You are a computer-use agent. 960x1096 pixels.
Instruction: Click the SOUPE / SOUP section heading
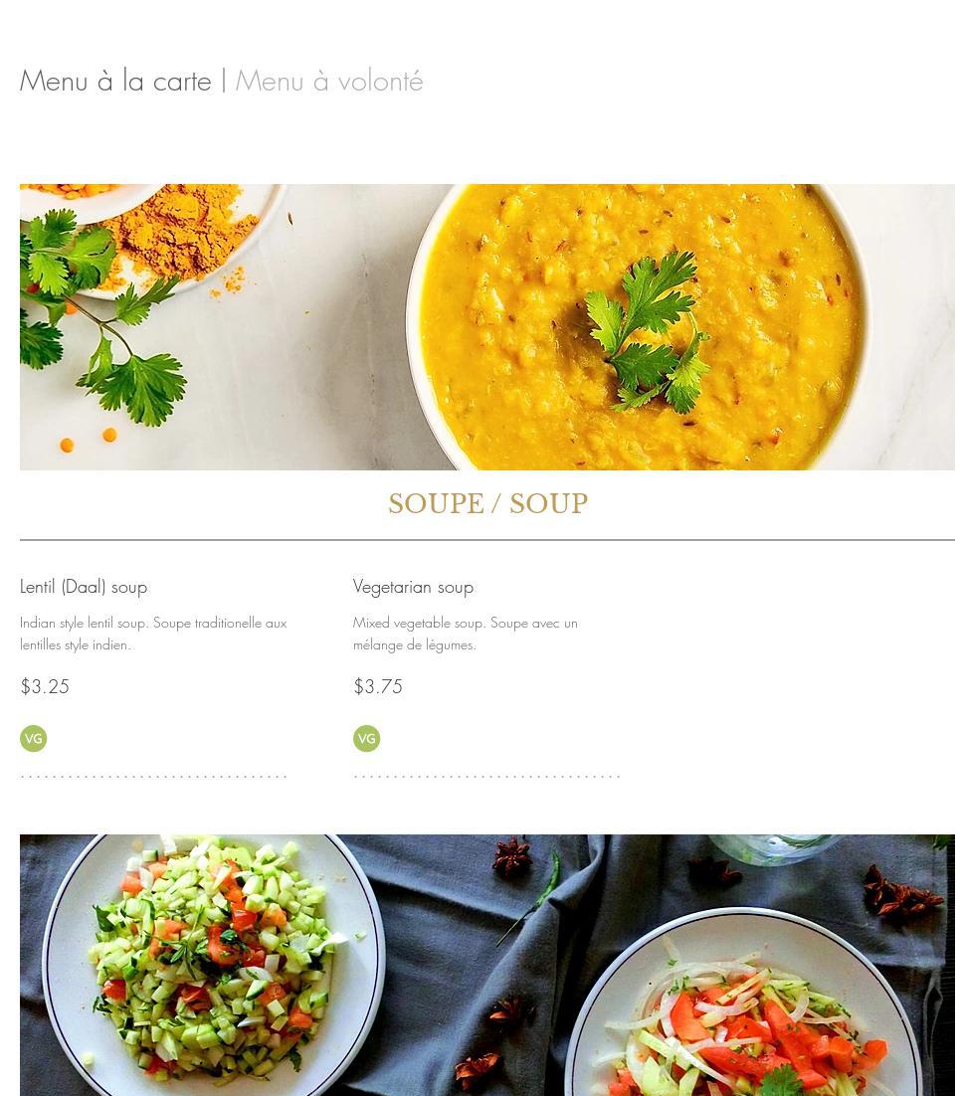coord(488,503)
